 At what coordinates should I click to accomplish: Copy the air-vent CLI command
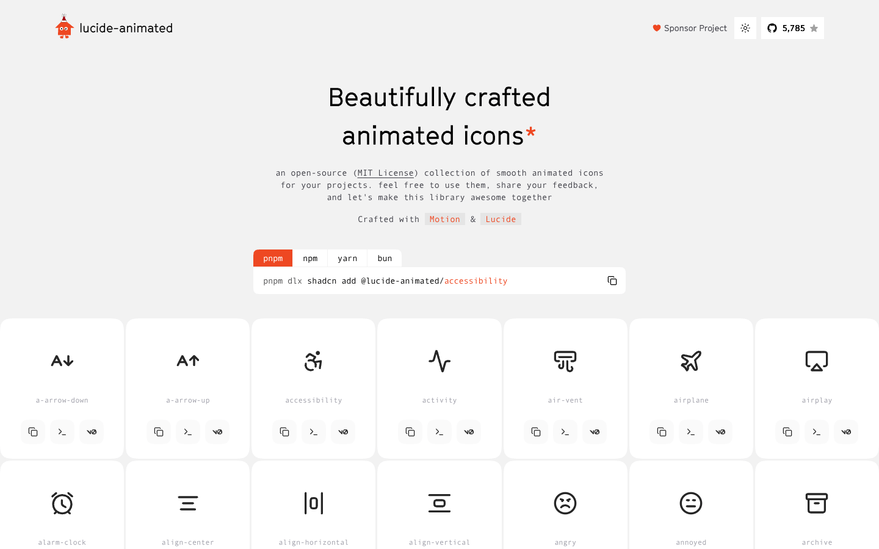pos(565,432)
